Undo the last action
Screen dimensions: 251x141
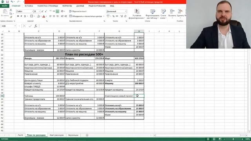tap(12, 2)
